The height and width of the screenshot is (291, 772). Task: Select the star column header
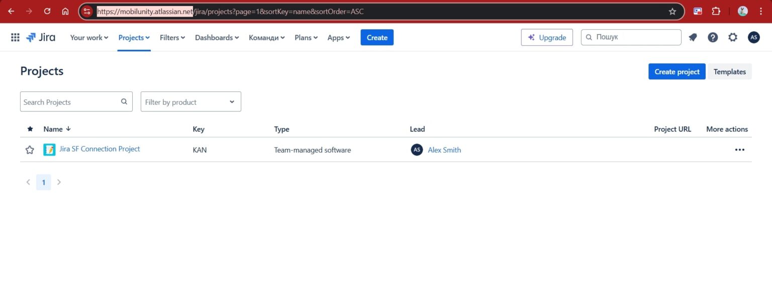pos(30,129)
